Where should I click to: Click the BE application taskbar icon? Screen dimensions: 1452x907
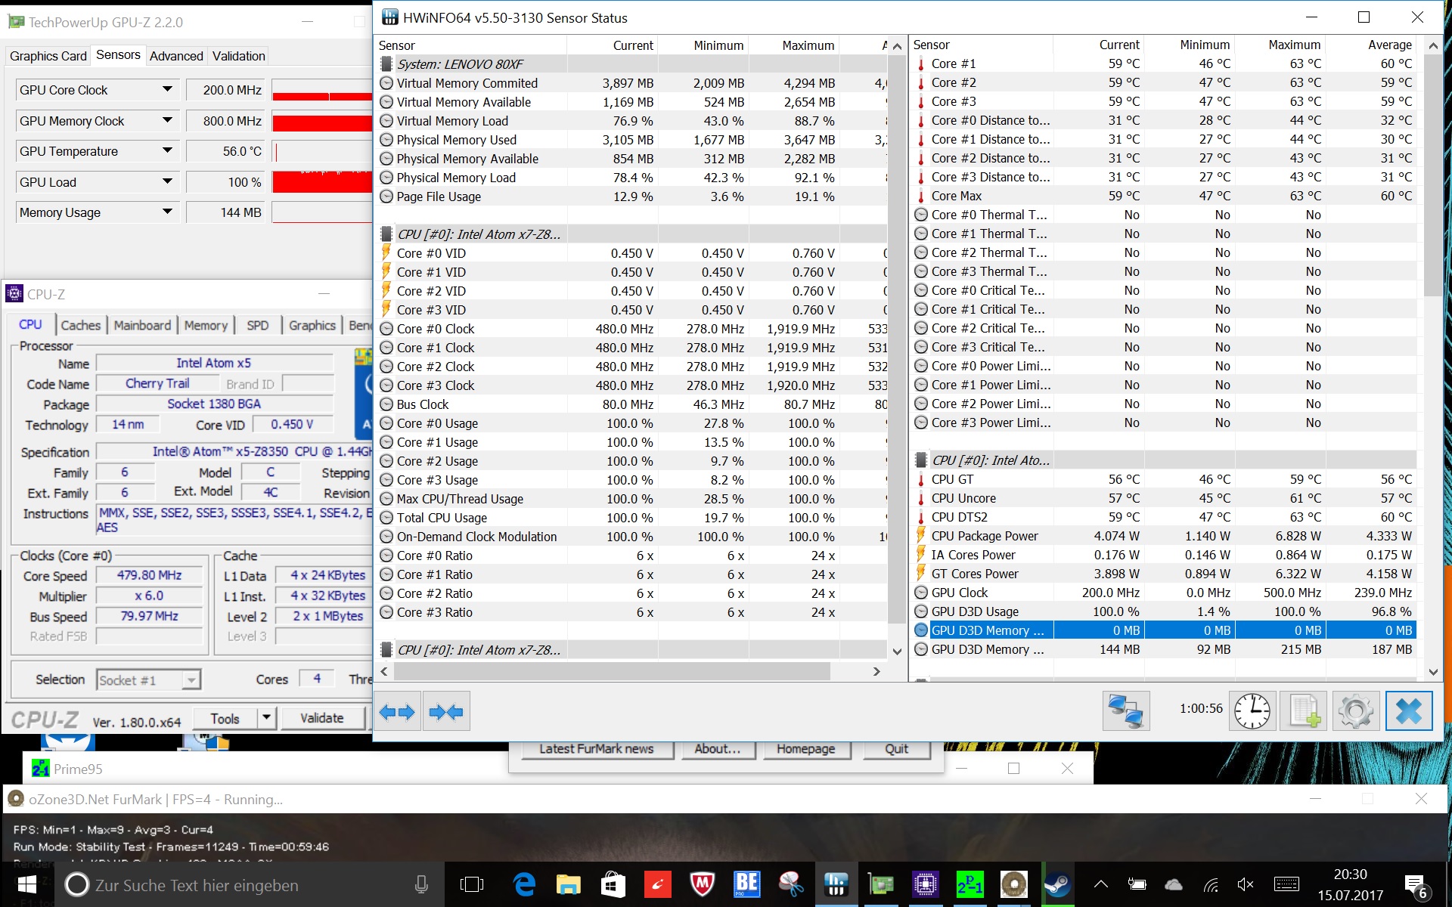(x=746, y=884)
